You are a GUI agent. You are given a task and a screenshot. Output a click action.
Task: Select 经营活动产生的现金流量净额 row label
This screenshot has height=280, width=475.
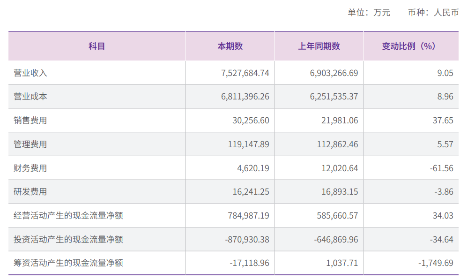point(68,216)
